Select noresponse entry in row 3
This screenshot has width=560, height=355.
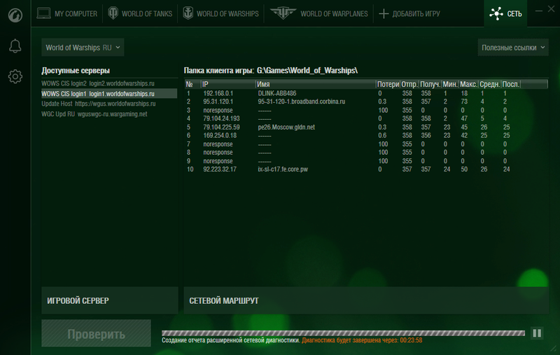tap(218, 111)
